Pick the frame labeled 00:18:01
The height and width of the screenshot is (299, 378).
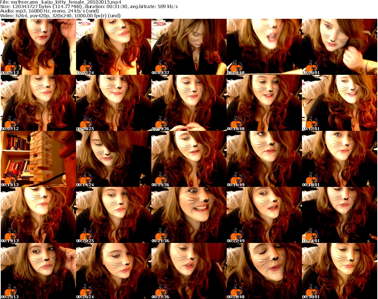[x=340, y=159]
